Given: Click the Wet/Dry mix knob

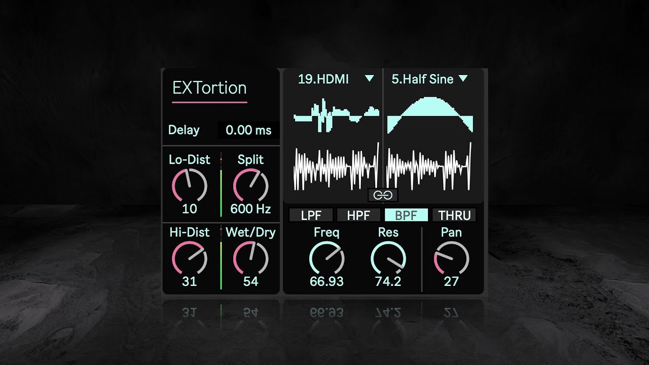Looking at the screenshot, I should tap(250, 259).
